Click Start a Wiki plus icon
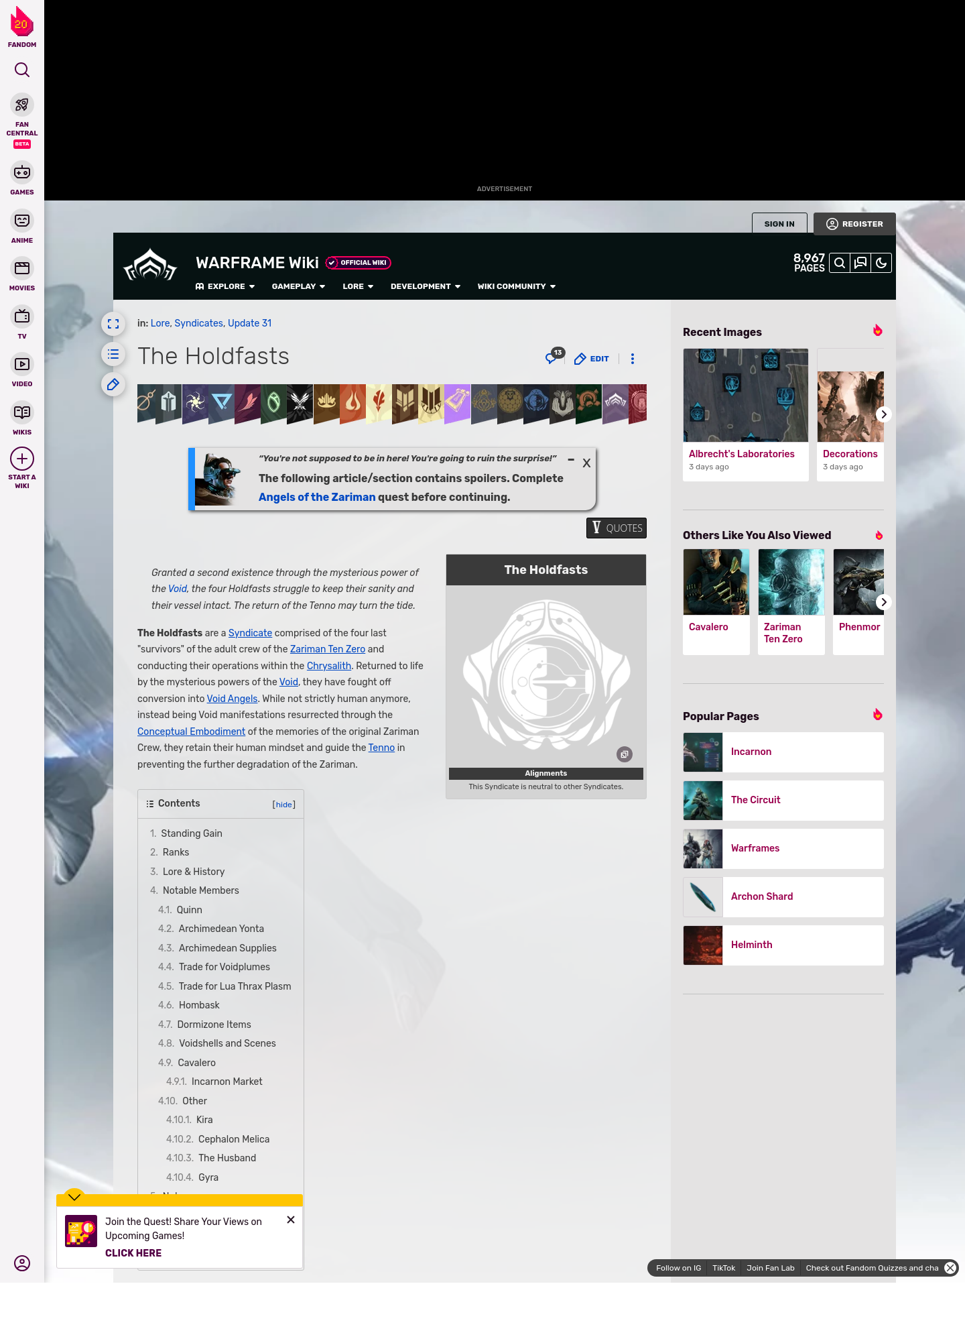The image size is (965, 1341). click(x=22, y=459)
